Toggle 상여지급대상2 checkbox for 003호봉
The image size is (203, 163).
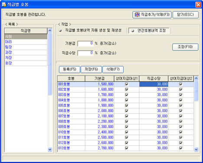tap(181, 95)
